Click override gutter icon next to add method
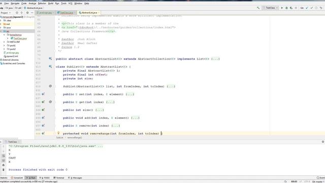This screenshot has width=325, height=183. 43,117
